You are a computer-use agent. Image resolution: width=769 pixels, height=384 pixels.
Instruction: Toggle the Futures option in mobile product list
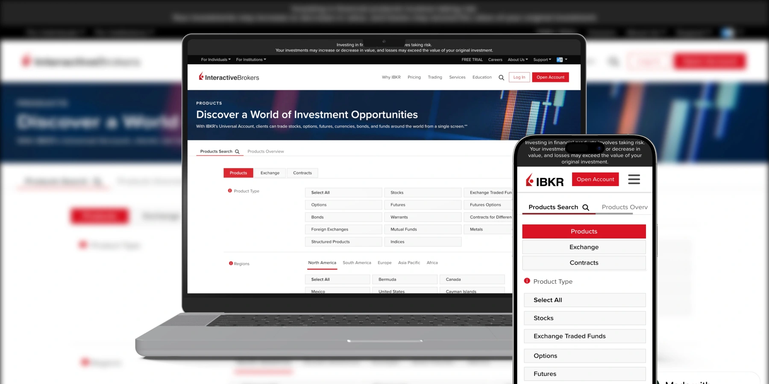pyautogui.click(x=584, y=374)
